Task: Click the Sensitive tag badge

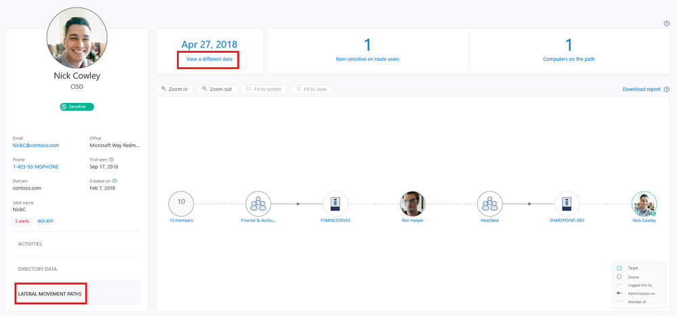Action: point(77,106)
